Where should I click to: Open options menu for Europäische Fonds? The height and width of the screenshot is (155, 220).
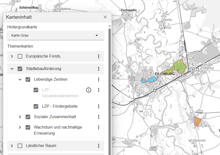[x=98, y=56]
